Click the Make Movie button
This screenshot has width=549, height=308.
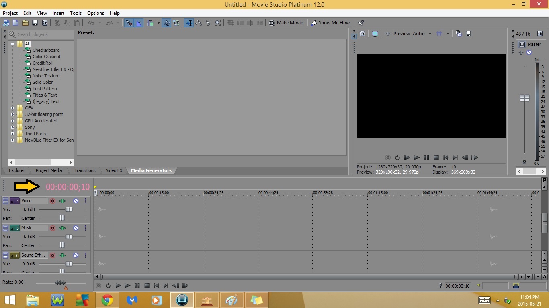(286, 23)
